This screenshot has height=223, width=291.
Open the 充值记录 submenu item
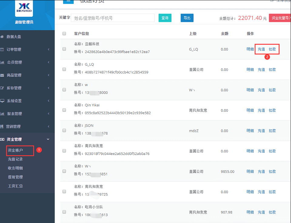(x=15, y=159)
